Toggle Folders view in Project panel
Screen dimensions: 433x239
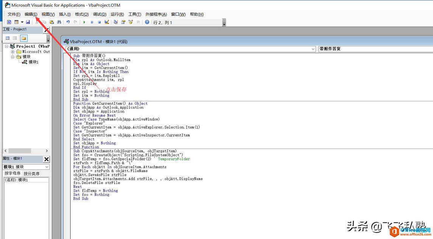pos(24,38)
